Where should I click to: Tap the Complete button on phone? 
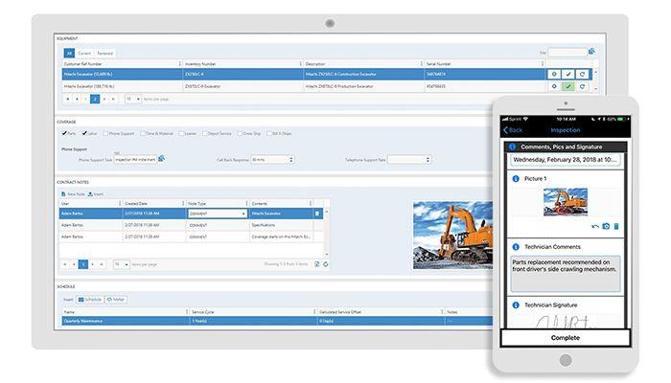[566, 338]
